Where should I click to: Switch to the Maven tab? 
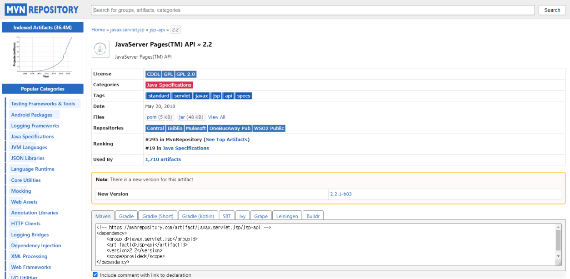103,216
